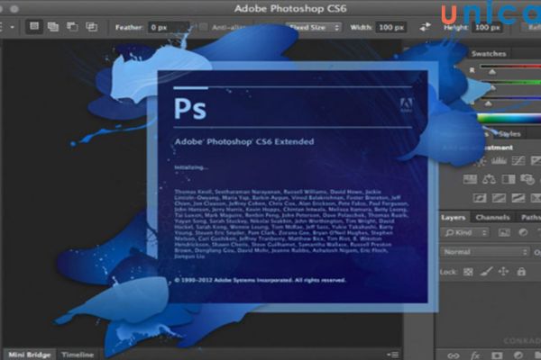Toggle lock position
Screen dimensions: 541x360
[504, 272]
